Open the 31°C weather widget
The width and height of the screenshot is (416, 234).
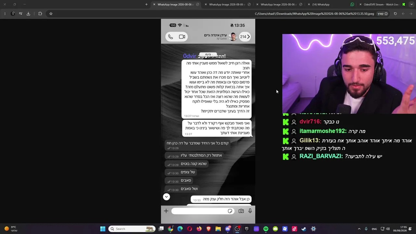10,229
